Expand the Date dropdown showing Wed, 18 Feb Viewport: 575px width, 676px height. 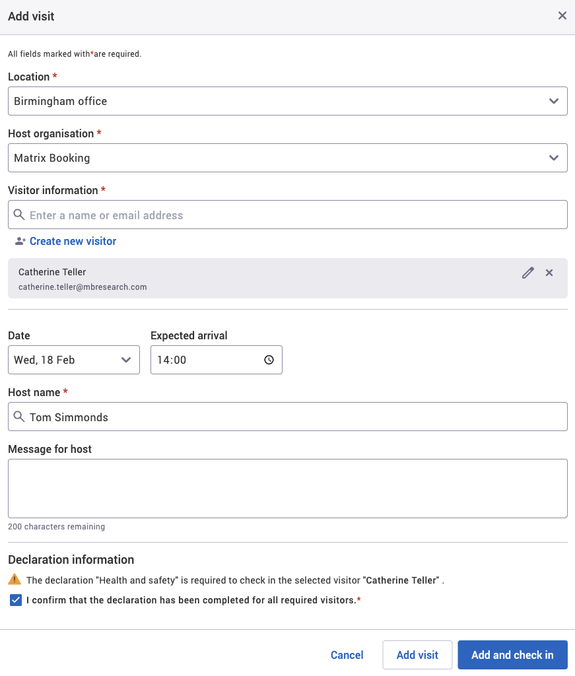(125, 360)
